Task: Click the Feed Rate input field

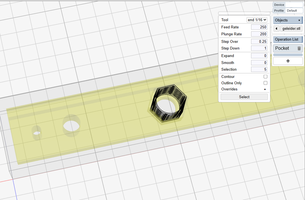Action: pos(259,27)
